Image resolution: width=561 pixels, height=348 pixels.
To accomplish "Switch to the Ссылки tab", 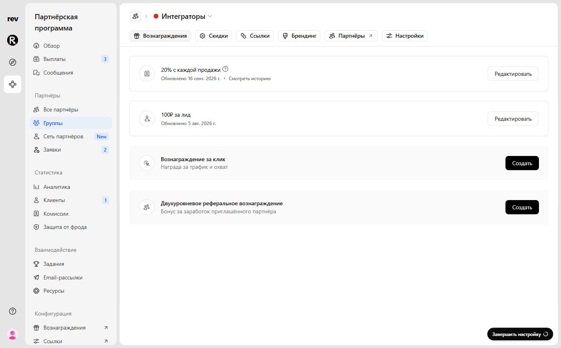I will 255,36.
